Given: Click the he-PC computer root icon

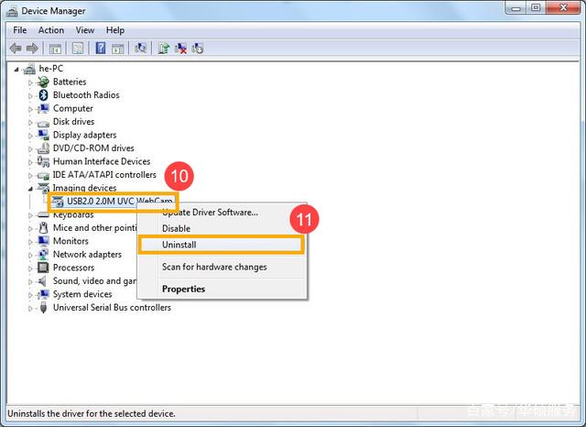Looking at the screenshot, I should click(29, 69).
